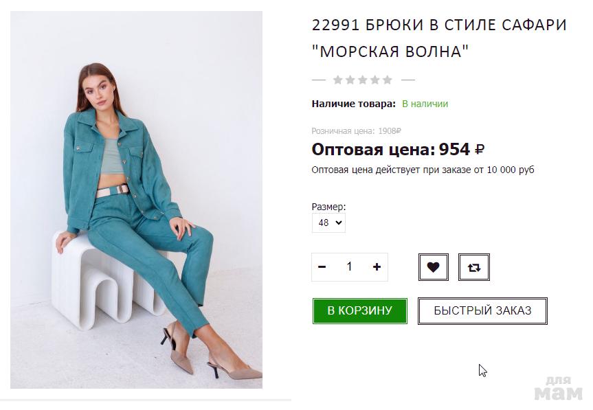
Task: Add product to wishlist with heart icon
Action: tap(434, 267)
